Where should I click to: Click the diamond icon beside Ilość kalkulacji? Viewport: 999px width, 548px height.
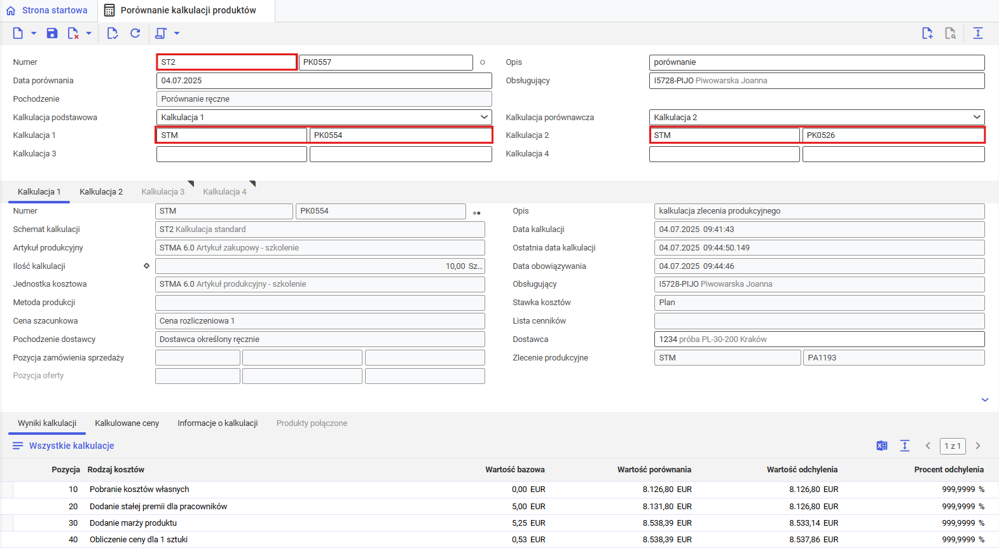point(146,266)
